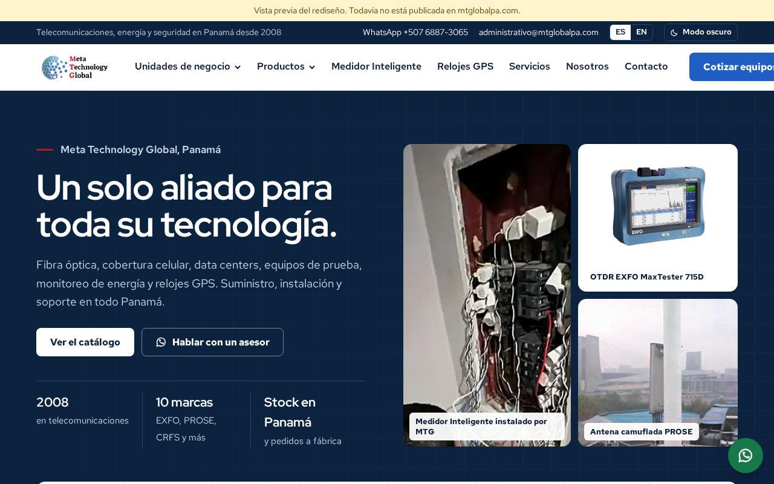Viewport: 774px width, 484px height.
Task: Click the Cotizar equipos button
Action: point(732,67)
